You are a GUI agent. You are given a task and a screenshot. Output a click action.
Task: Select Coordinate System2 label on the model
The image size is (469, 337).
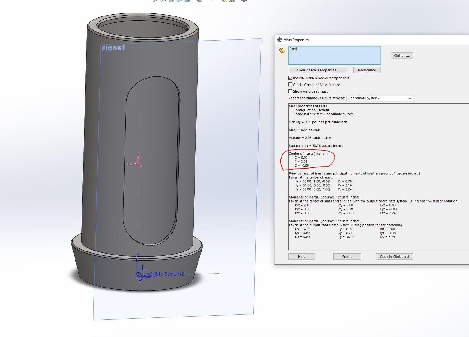coord(160,274)
